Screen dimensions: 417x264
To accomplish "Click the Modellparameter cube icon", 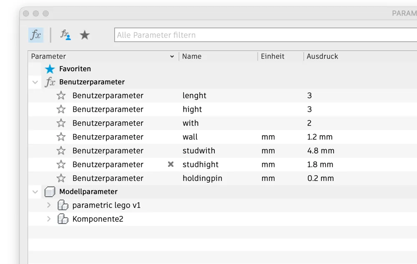I will point(50,192).
